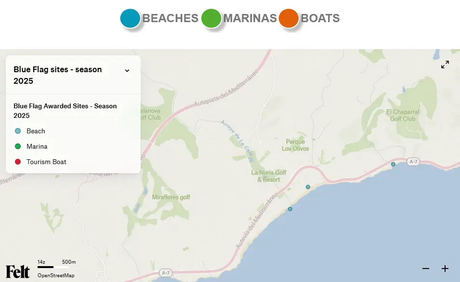The height and width of the screenshot is (282, 460).
Task: Select the BEACHES label
Action: tap(170, 18)
